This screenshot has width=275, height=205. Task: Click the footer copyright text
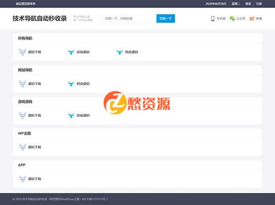coord(60,199)
